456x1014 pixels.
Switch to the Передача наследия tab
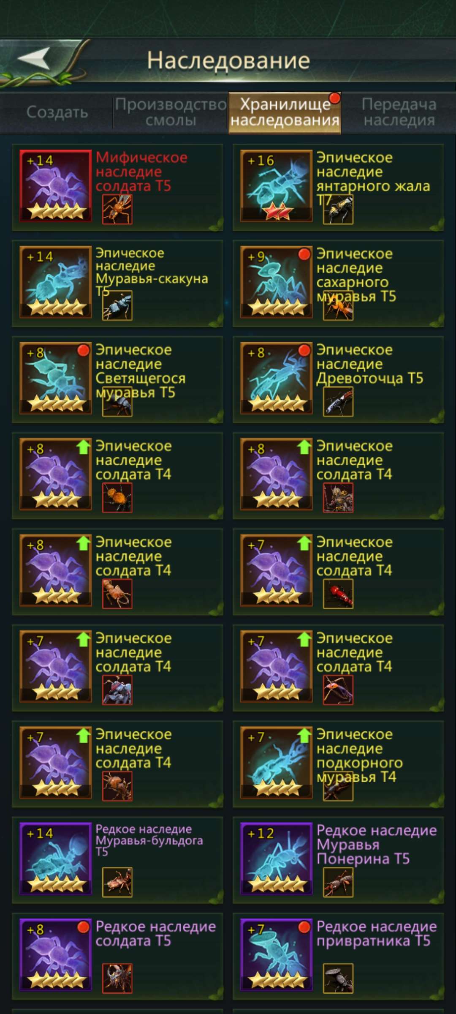coord(399,112)
